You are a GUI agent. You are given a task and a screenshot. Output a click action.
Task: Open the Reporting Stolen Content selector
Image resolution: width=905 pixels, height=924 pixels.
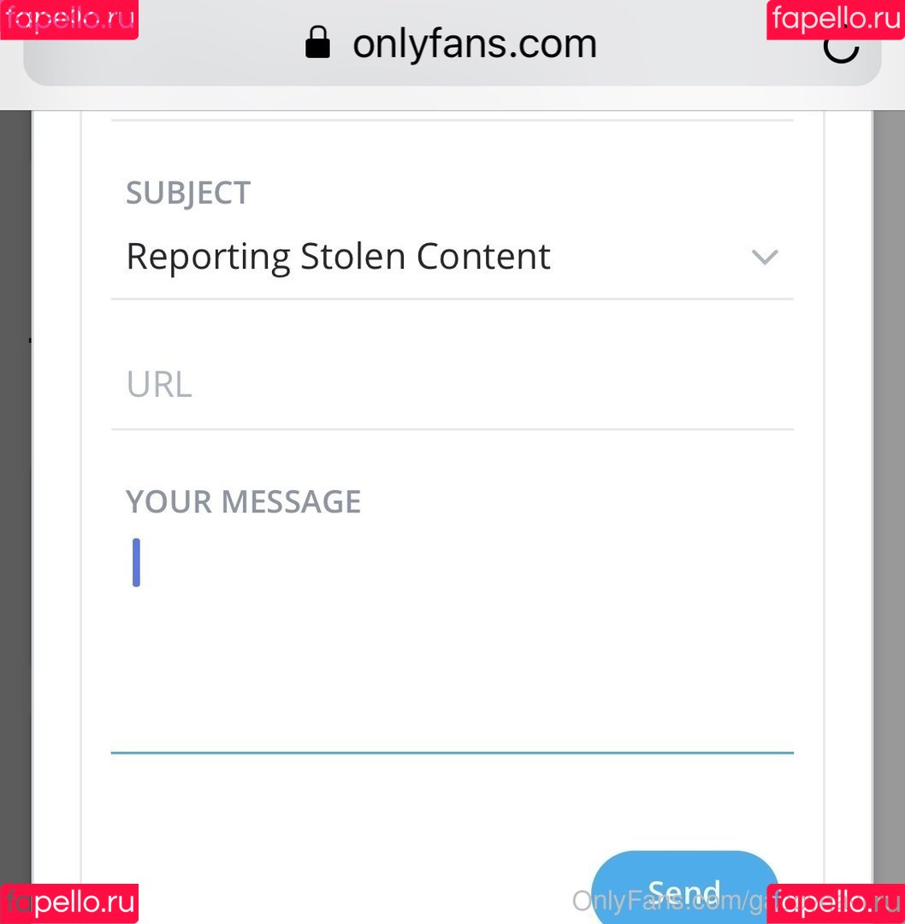[x=452, y=257]
